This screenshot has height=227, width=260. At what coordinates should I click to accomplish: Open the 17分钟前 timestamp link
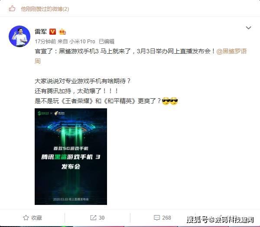[x=45, y=41]
